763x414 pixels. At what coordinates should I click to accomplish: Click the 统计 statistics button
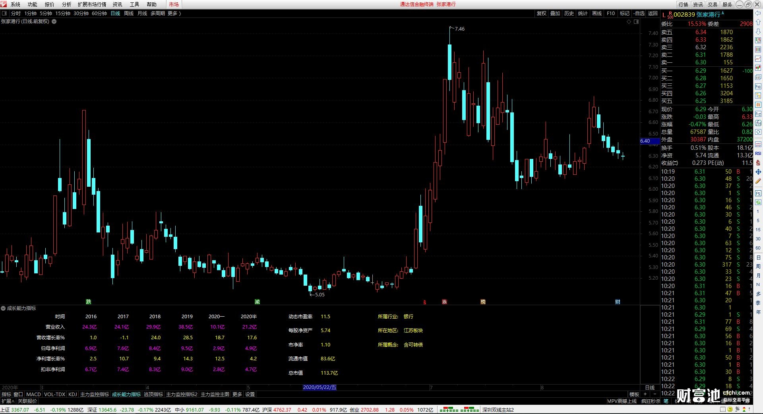(583, 14)
